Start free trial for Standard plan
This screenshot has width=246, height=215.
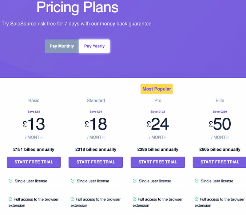click(96, 162)
